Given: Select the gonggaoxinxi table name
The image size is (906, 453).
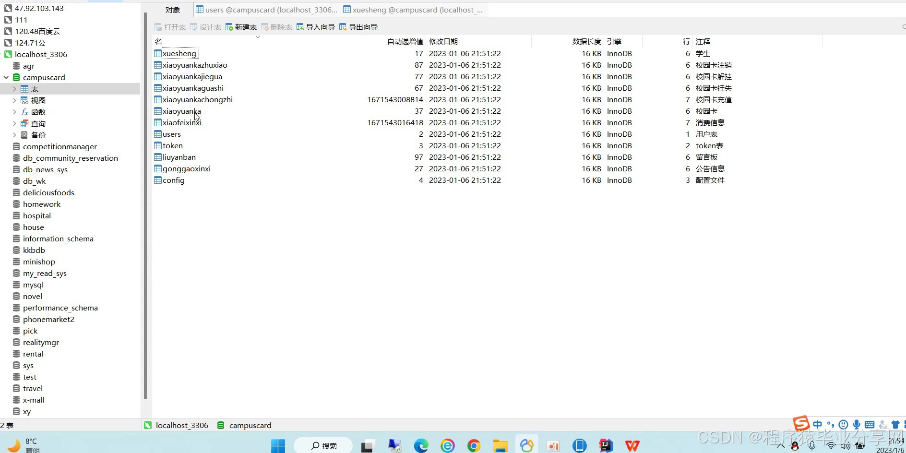Looking at the screenshot, I should (187, 168).
